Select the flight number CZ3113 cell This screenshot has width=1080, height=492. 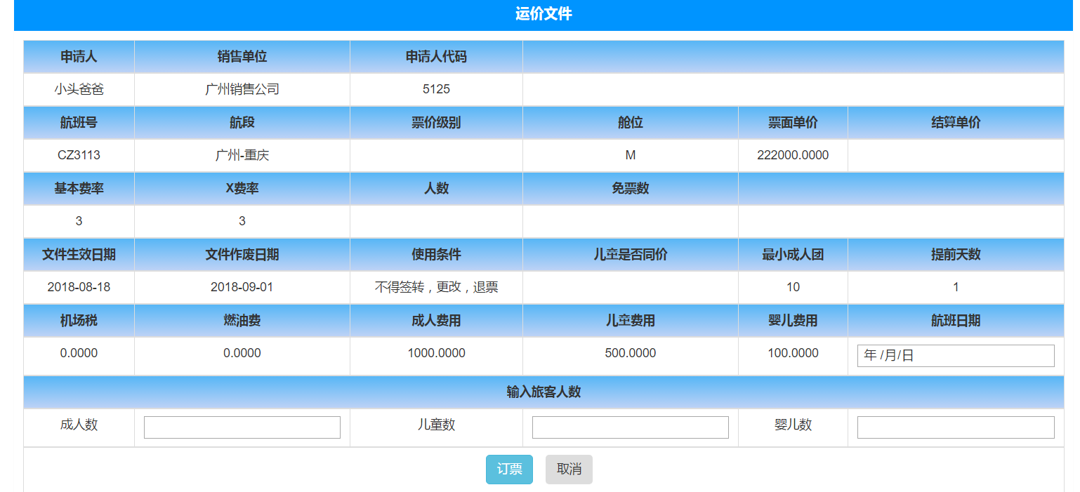[x=79, y=155]
